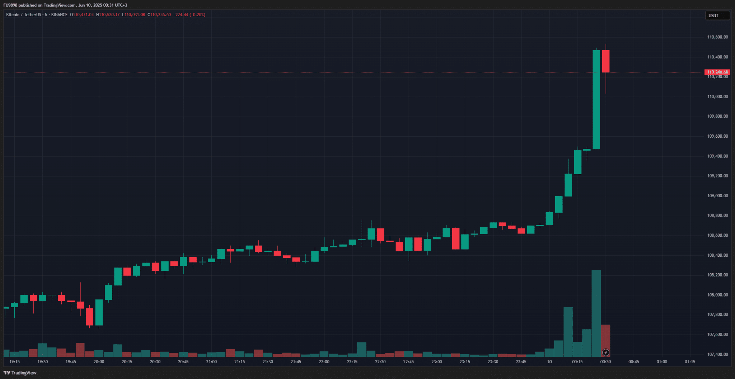The height and width of the screenshot is (379, 735).
Task: Click the 110,600.00 price axis label
Action: 717,37
